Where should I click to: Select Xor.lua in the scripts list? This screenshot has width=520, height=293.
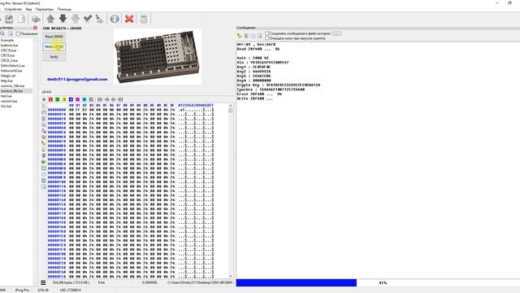[x=6, y=107]
